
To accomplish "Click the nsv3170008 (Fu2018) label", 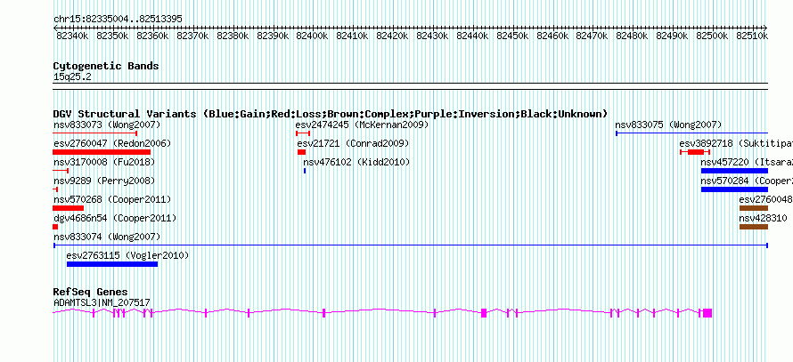I will tap(104, 162).
